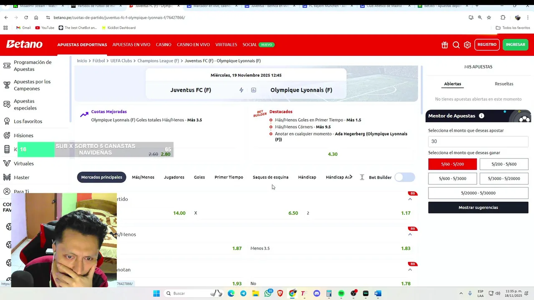Open Telegram from the taskbar
This screenshot has height=300, width=534.
point(243,293)
